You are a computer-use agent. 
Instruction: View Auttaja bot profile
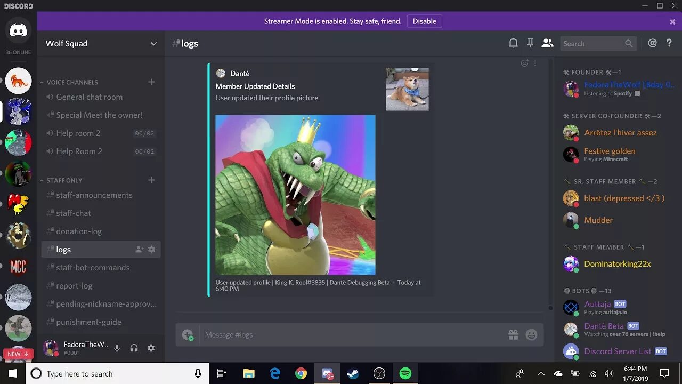click(618, 307)
